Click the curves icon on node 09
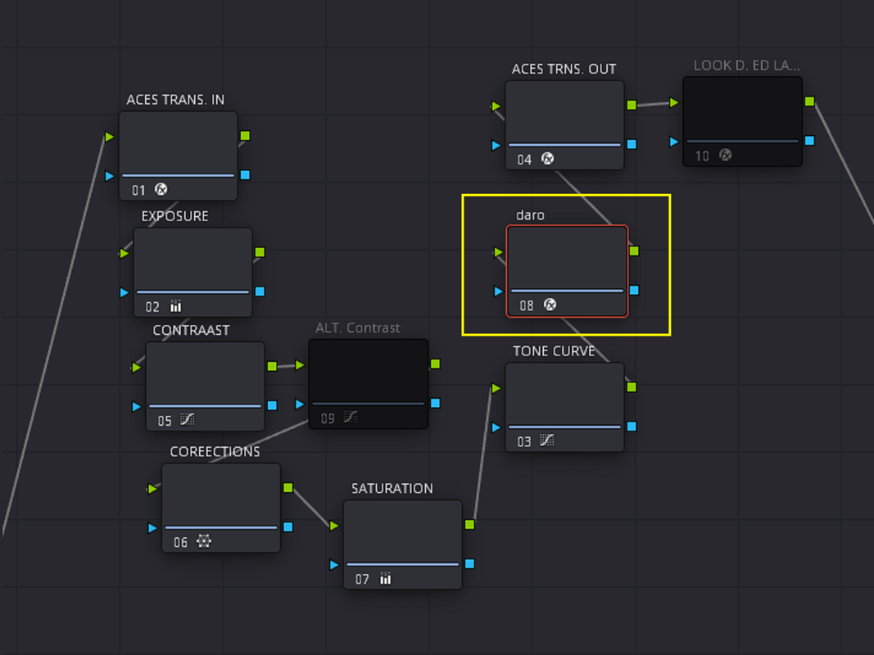 [351, 418]
